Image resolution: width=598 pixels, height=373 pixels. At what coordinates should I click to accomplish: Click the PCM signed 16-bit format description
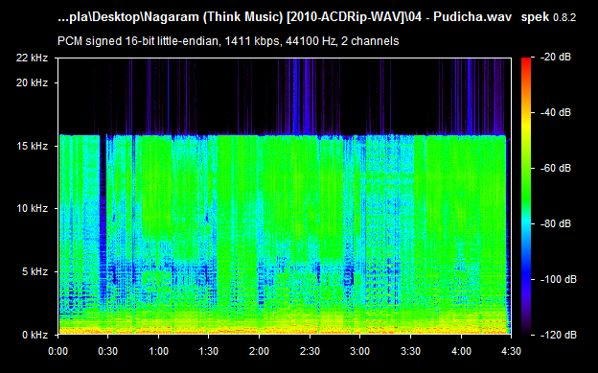[228, 41]
